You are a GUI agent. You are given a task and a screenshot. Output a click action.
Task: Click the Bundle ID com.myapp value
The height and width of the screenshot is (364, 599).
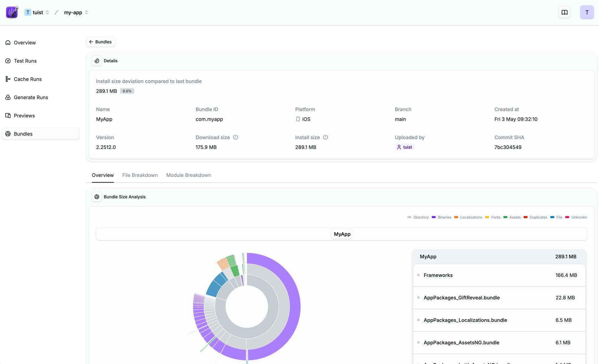[209, 119]
